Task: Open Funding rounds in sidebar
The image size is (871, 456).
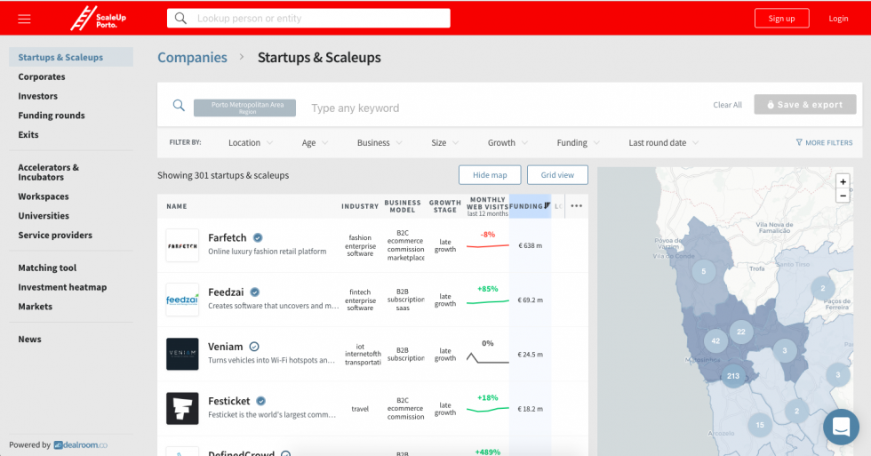Action: [x=52, y=116]
